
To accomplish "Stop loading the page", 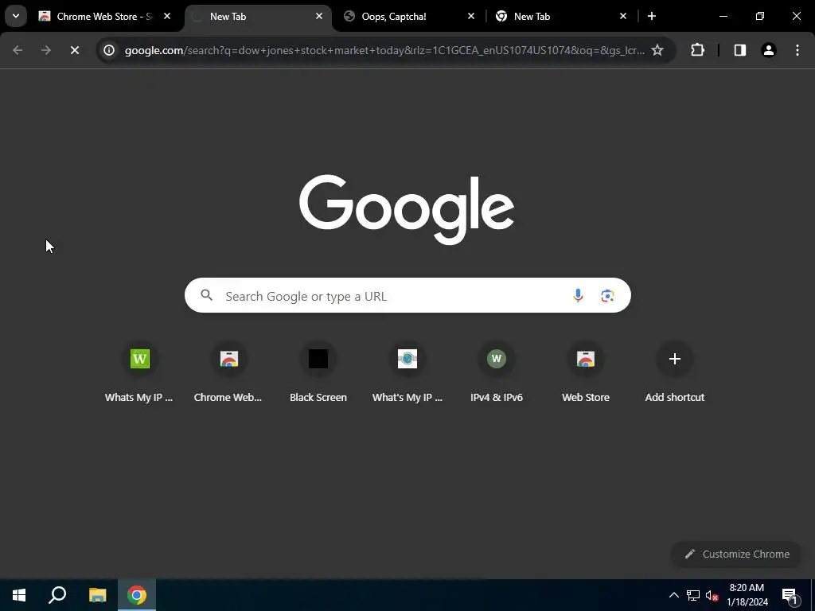I will click(x=74, y=50).
